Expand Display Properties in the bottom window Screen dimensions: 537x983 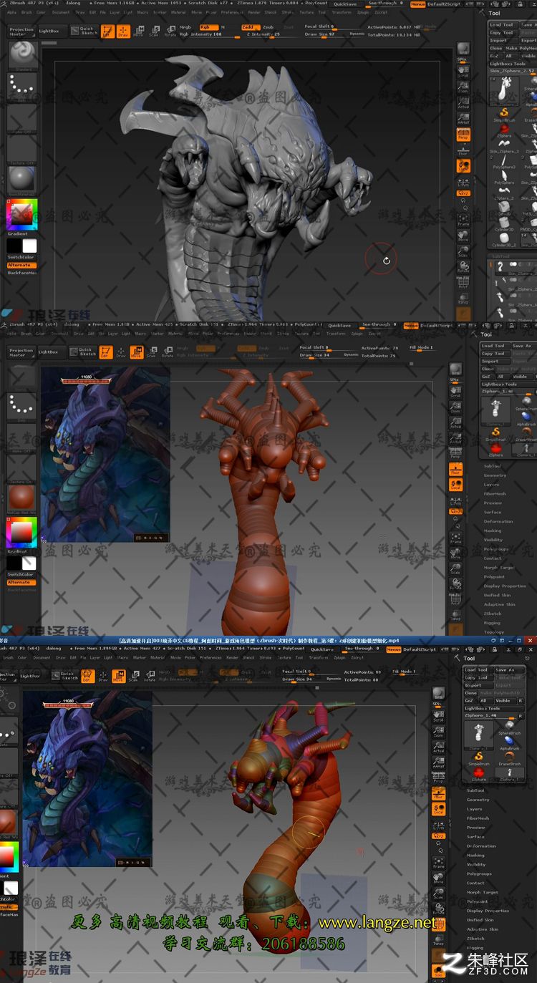[488, 911]
